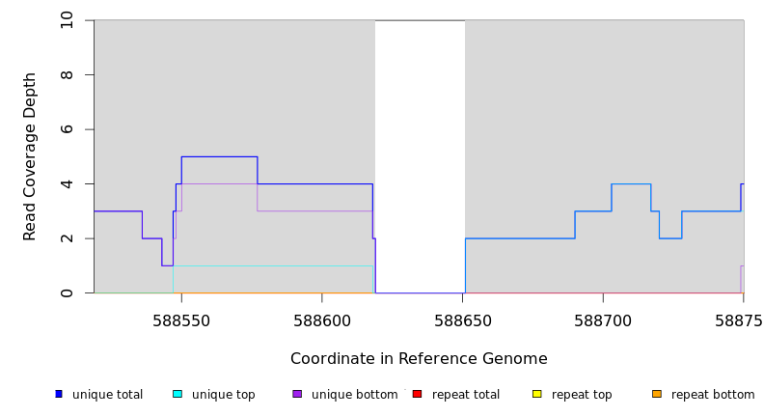Click the yellow repeat top legend swatch
This screenshot has width=764, height=417.
click(536, 394)
